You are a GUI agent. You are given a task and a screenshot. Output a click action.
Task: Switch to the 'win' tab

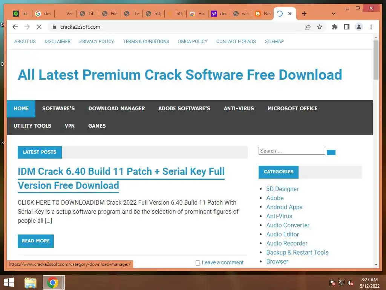point(241,14)
